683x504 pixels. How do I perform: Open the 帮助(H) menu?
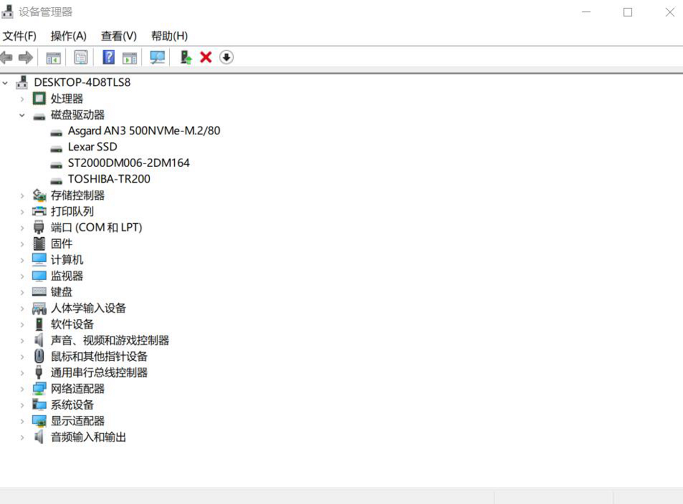[x=169, y=36]
